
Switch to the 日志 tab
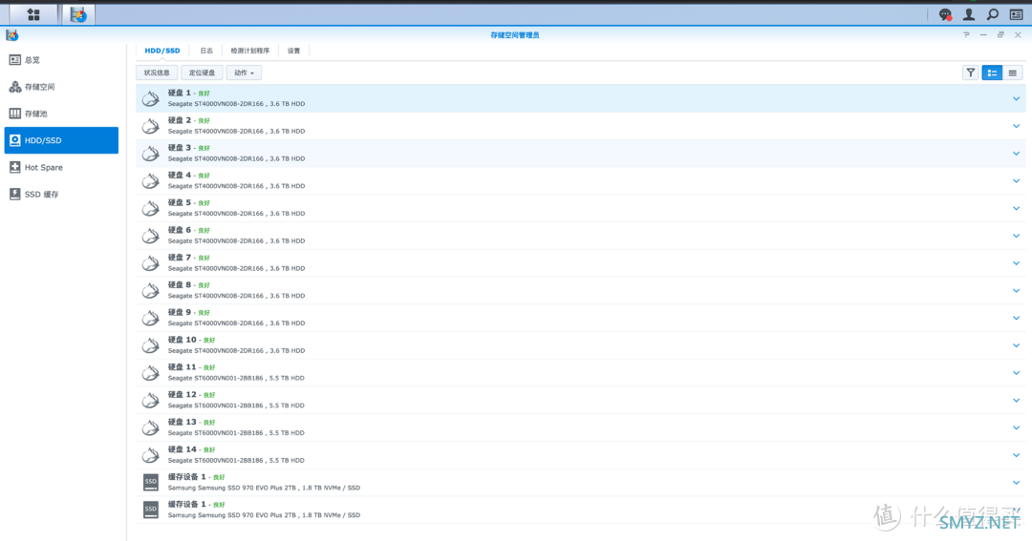206,51
